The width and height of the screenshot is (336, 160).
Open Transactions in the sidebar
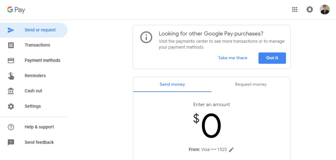point(37,45)
